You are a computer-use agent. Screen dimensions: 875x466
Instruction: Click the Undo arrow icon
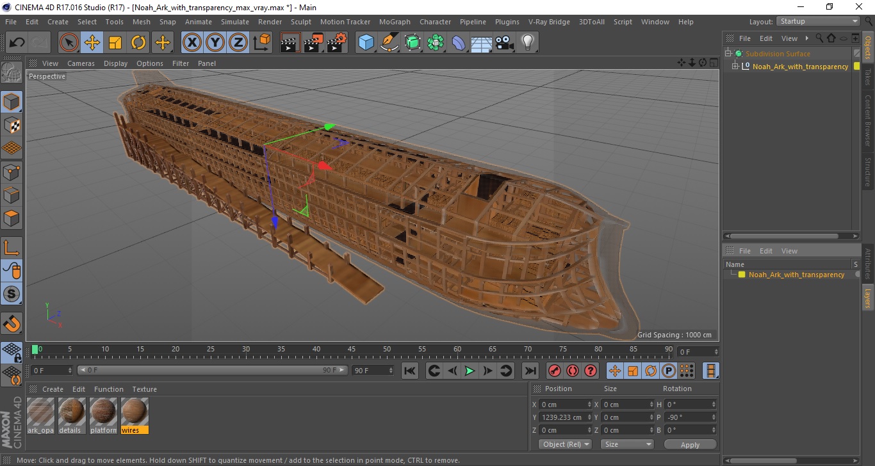[x=17, y=43]
